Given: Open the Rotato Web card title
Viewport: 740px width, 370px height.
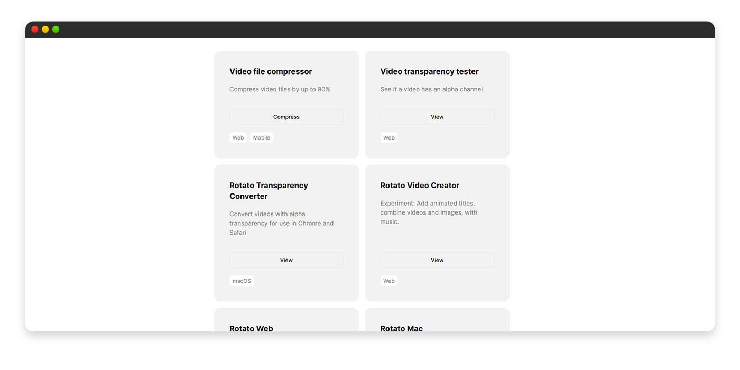Looking at the screenshot, I should 251,328.
